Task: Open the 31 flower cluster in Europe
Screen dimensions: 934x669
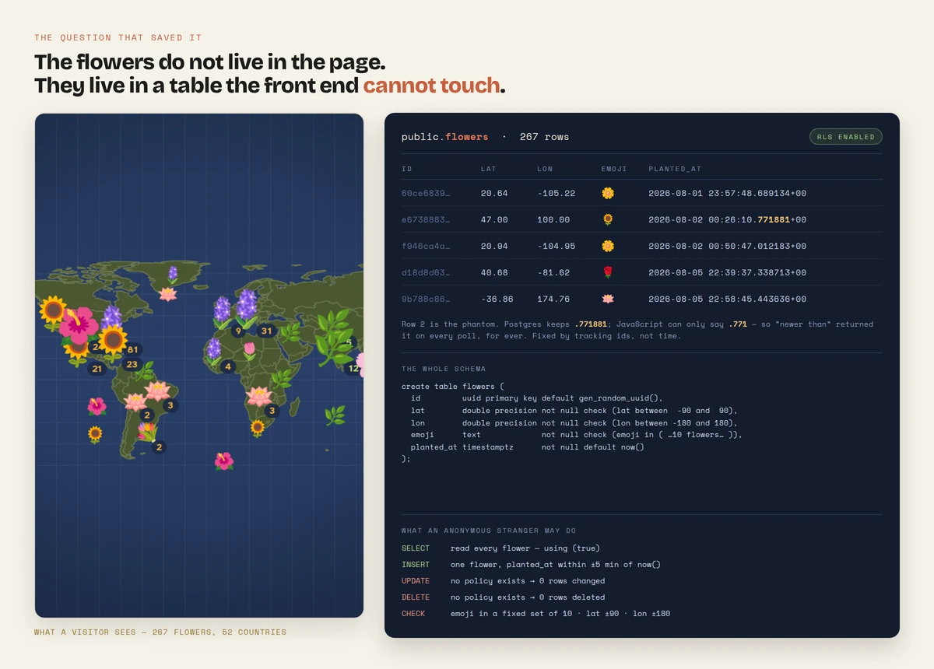Action: 267,331
